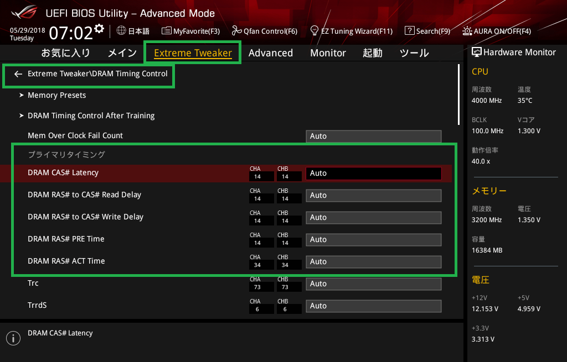
Task: Click EZ Tuning Wizard(F11) label
Action: pyautogui.click(x=357, y=31)
